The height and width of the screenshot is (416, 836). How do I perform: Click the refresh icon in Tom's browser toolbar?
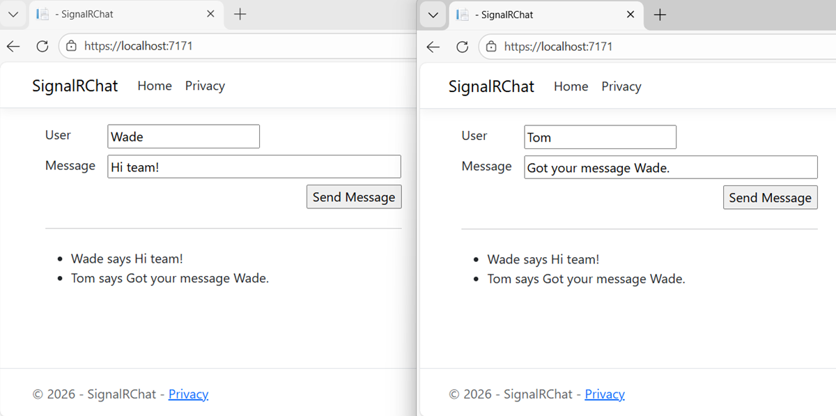[462, 46]
